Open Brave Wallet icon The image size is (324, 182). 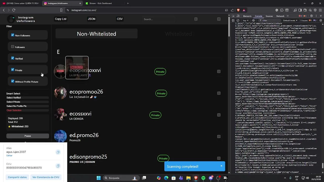pyautogui.click(x=305, y=10)
